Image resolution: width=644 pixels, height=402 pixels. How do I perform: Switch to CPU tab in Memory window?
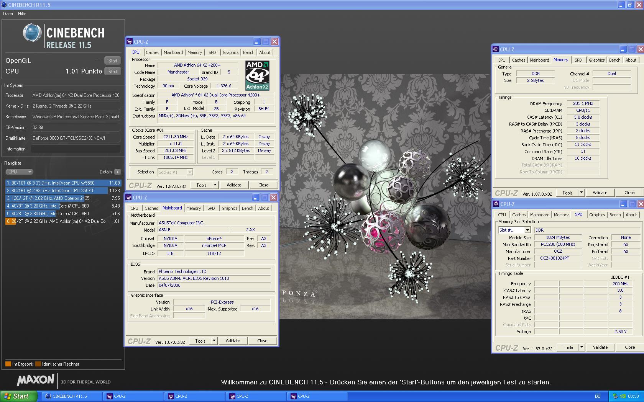click(x=501, y=60)
